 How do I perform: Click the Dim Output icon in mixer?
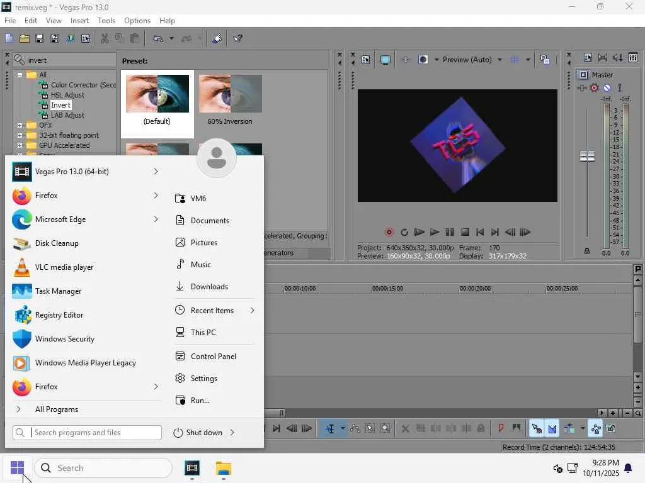click(x=618, y=58)
